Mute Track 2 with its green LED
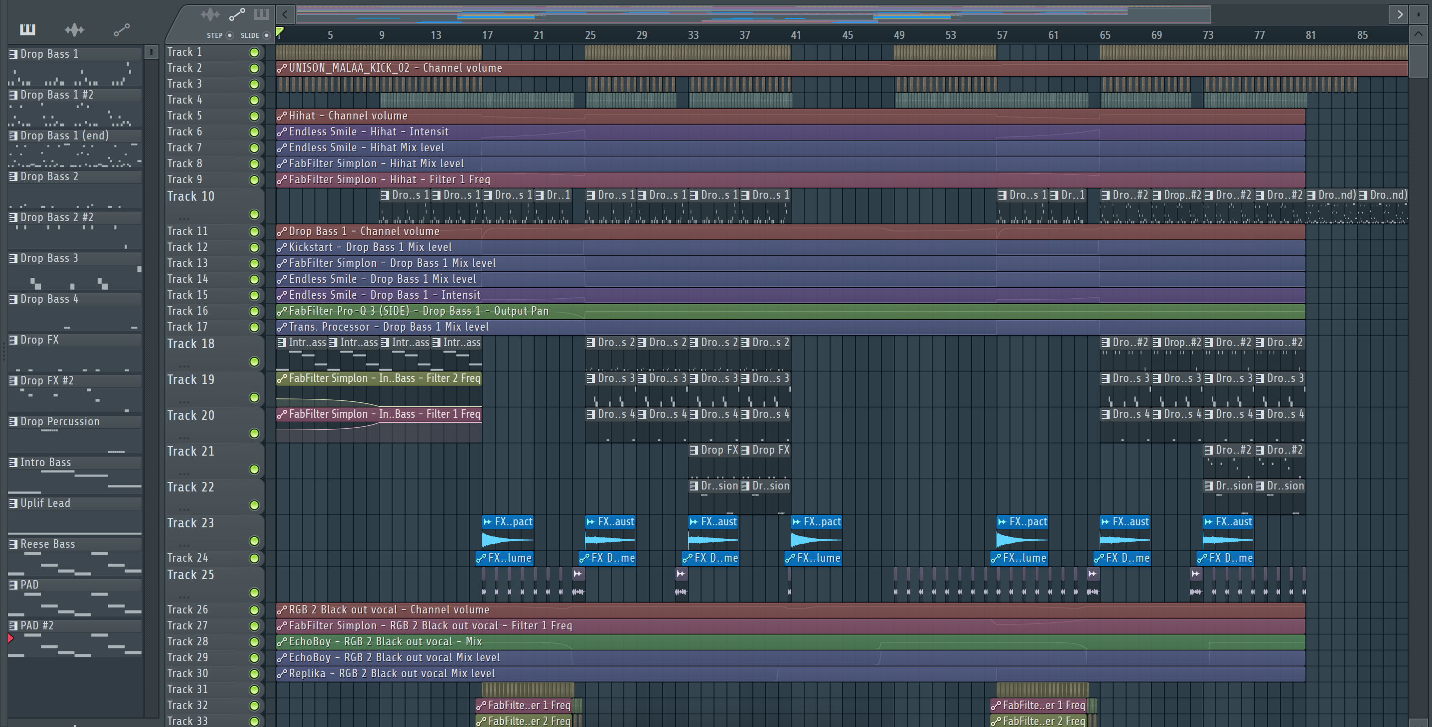Screen dimensions: 1432x727 (254, 68)
